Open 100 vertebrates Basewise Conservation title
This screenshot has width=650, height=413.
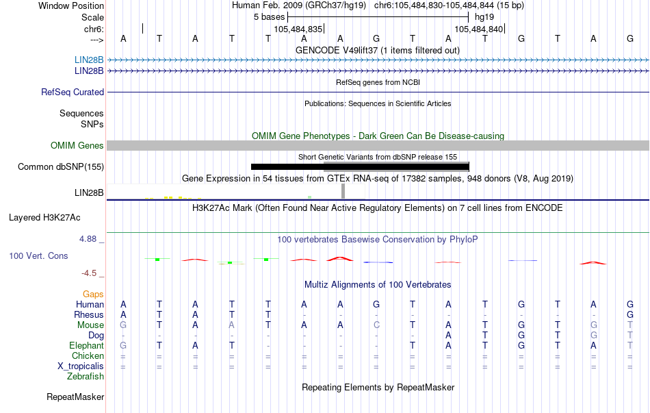[378, 240]
